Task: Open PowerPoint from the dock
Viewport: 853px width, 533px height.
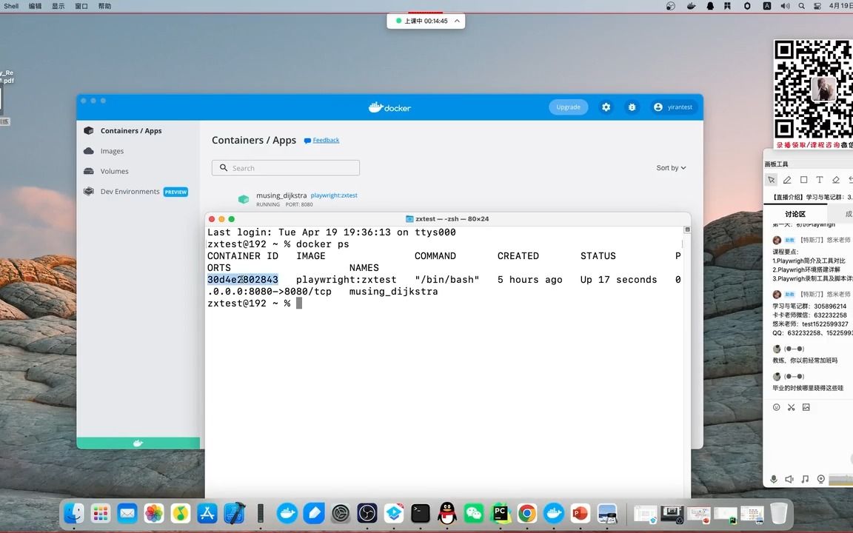Action: (x=580, y=513)
